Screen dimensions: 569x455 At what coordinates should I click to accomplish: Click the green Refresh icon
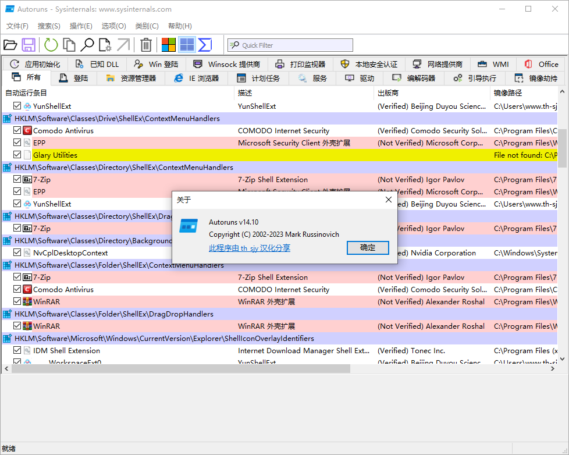(51, 45)
